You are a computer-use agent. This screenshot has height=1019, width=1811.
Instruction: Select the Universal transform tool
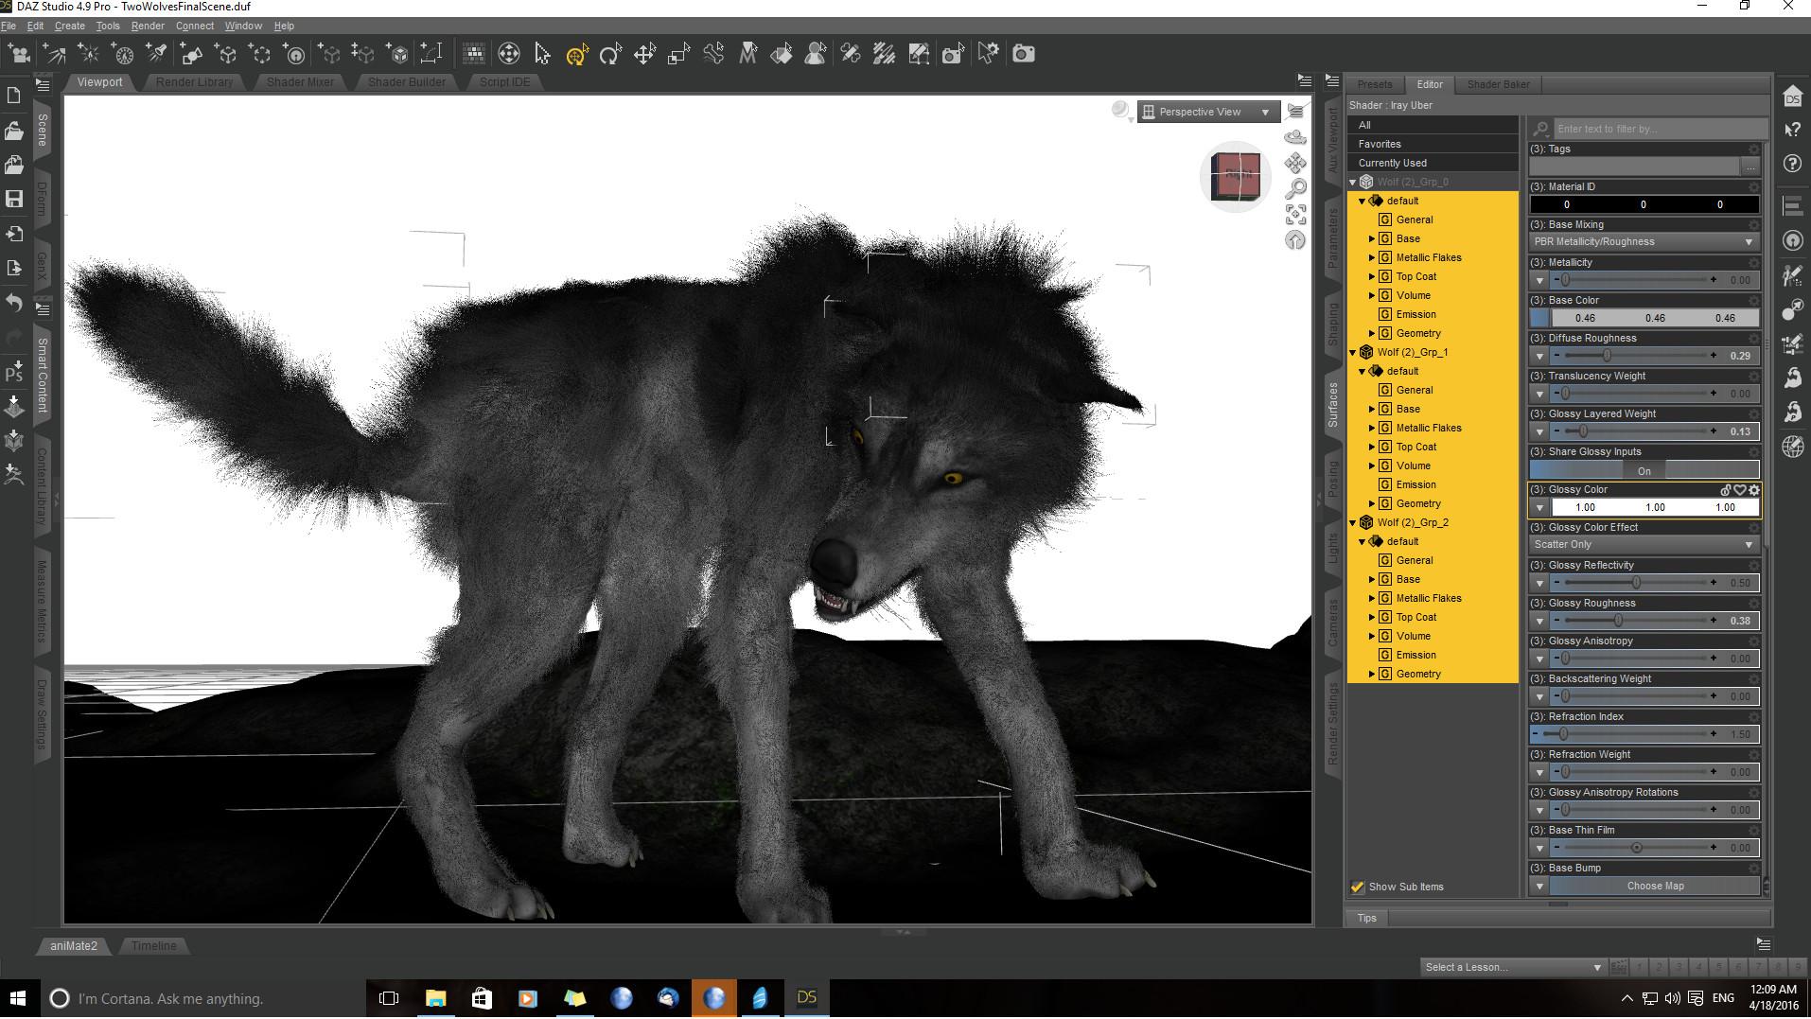tap(576, 54)
